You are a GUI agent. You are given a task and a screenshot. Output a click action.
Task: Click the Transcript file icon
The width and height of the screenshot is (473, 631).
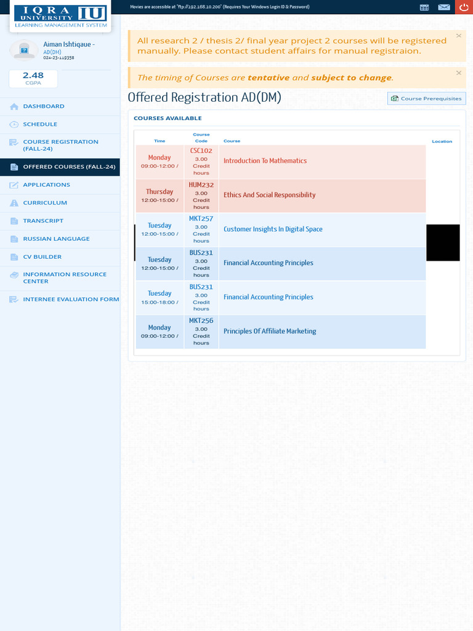pyautogui.click(x=14, y=221)
